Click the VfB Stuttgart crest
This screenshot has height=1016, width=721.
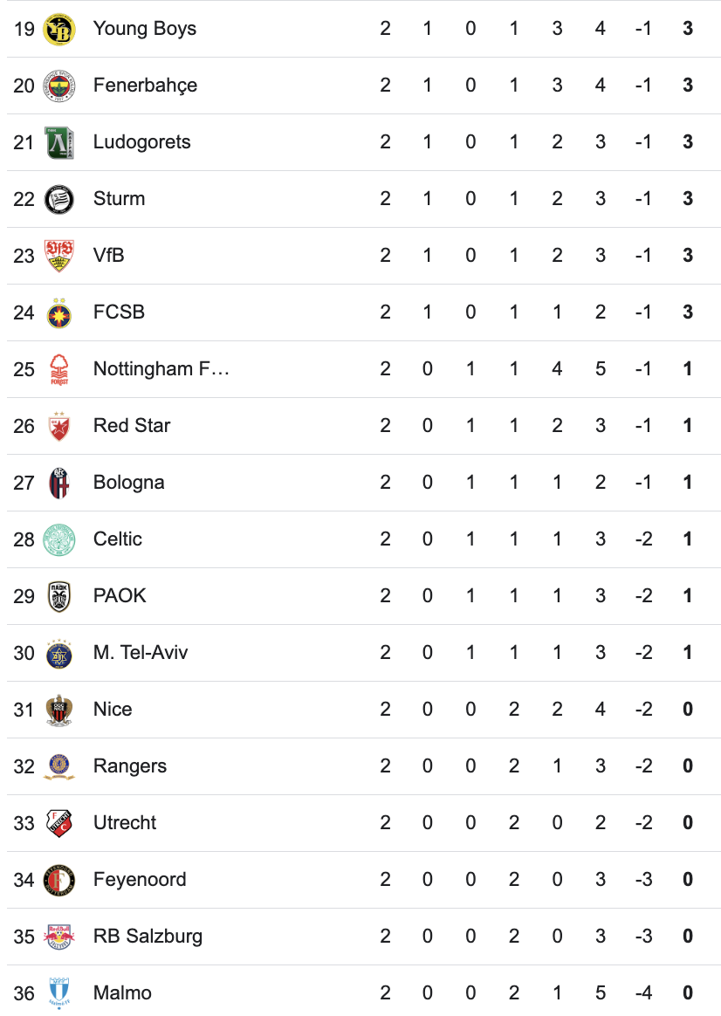[x=59, y=256]
